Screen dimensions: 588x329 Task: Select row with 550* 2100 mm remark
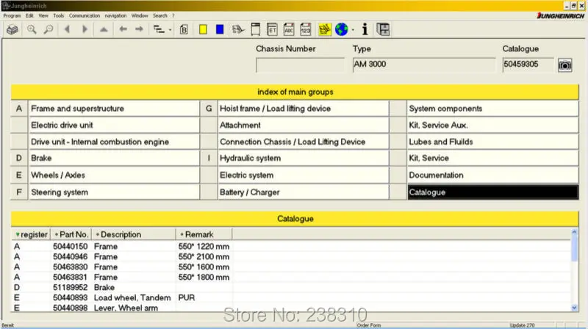291,257
